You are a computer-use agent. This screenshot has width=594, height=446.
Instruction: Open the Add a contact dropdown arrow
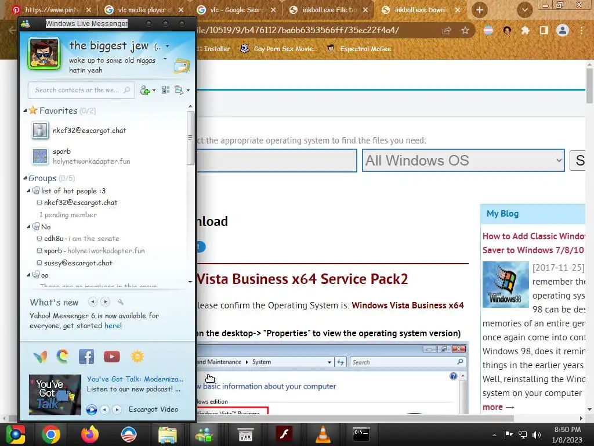pyautogui.click(x=154, y=91)
